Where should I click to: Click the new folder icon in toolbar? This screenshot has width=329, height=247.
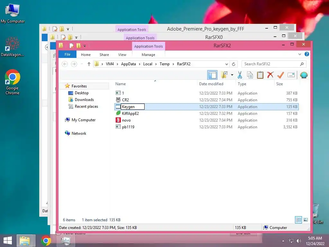click(224, 75)
